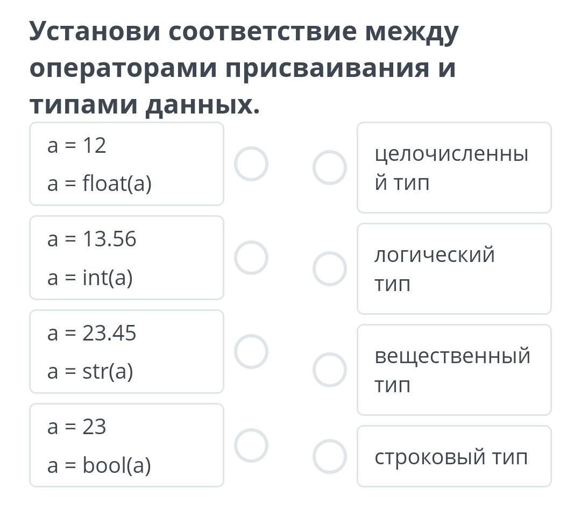Select the circle beside логический тип

point(329,268)
